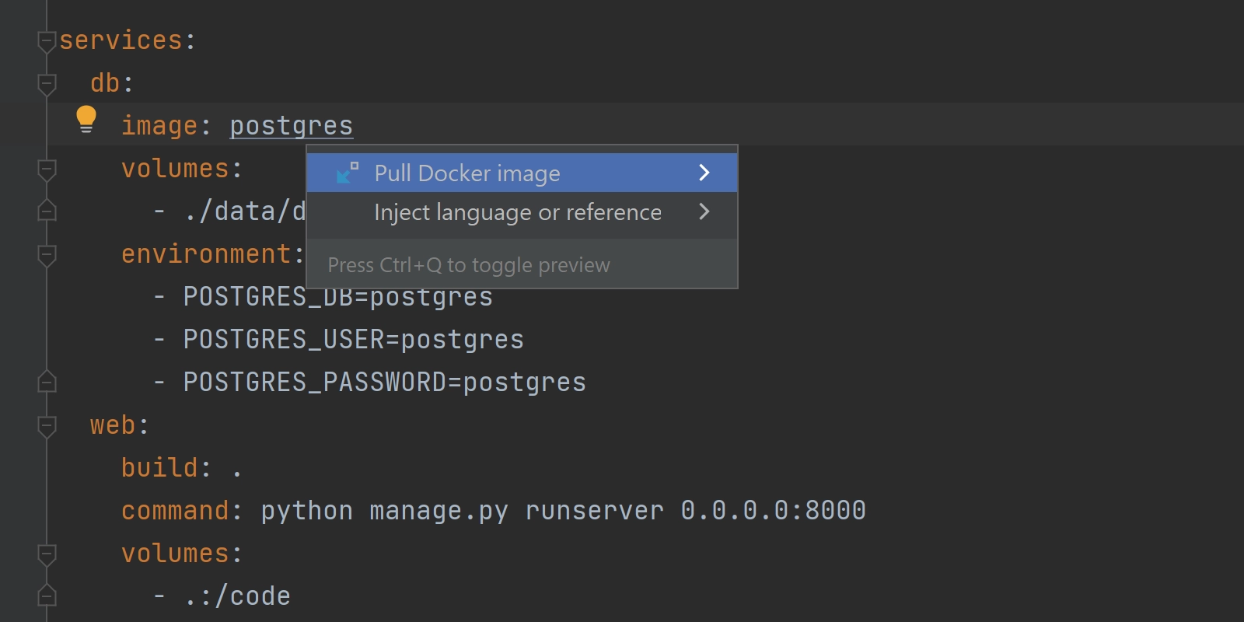This screenshot has width=1244, height=622.
Task: Collapse the services block fold marker
Action: tap(47, 41)
